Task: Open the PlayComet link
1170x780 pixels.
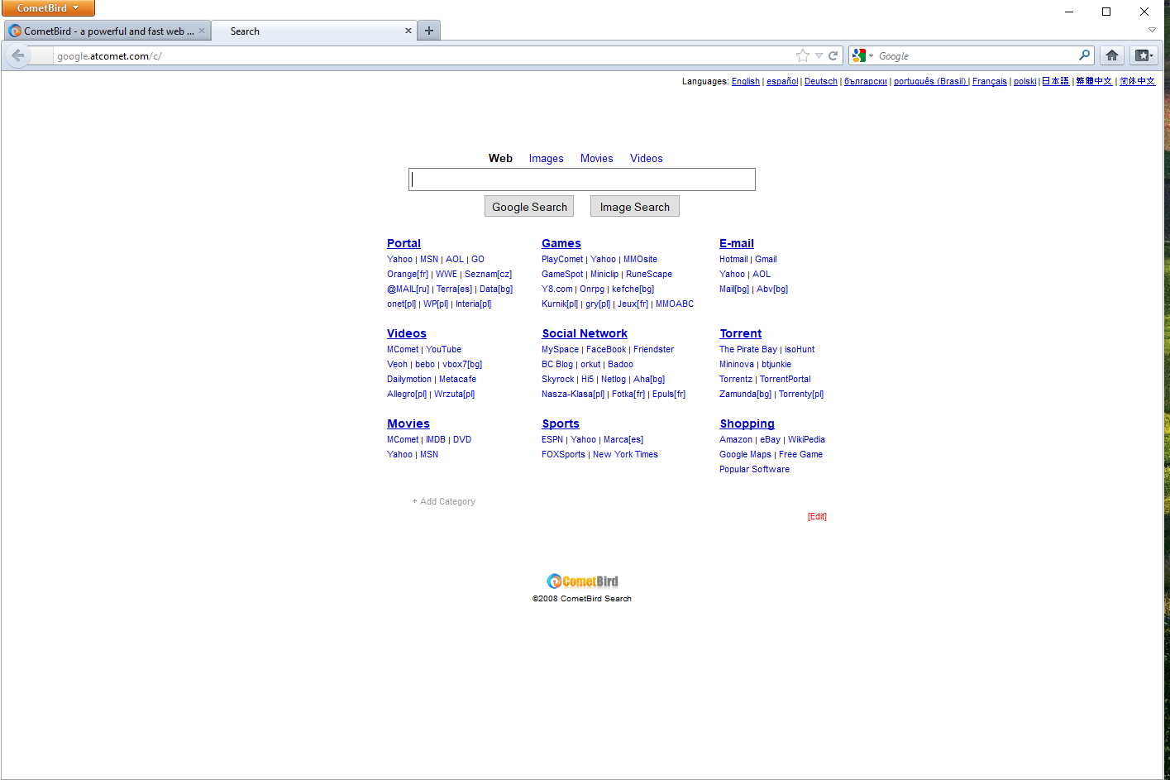Action: click(x=562, y=259)
